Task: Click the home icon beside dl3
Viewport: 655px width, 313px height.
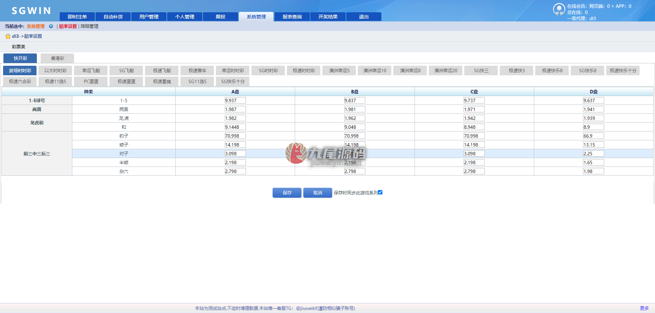Action: (8, 36)
